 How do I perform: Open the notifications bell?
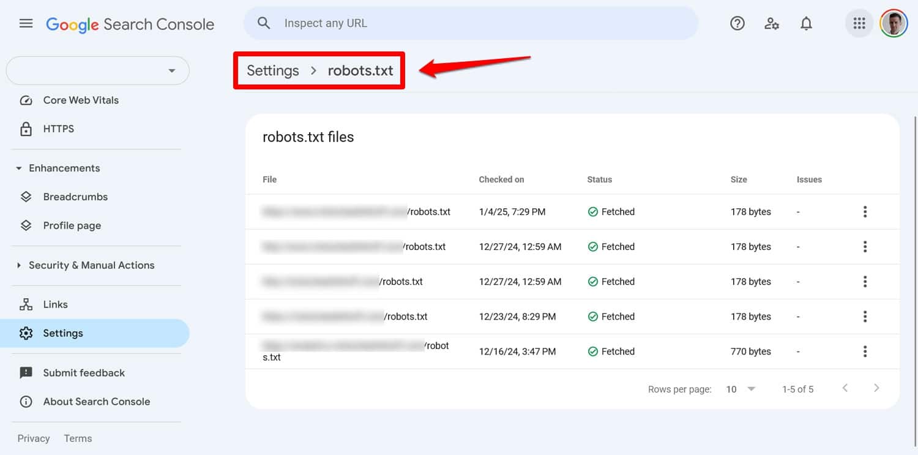point(807,24)
